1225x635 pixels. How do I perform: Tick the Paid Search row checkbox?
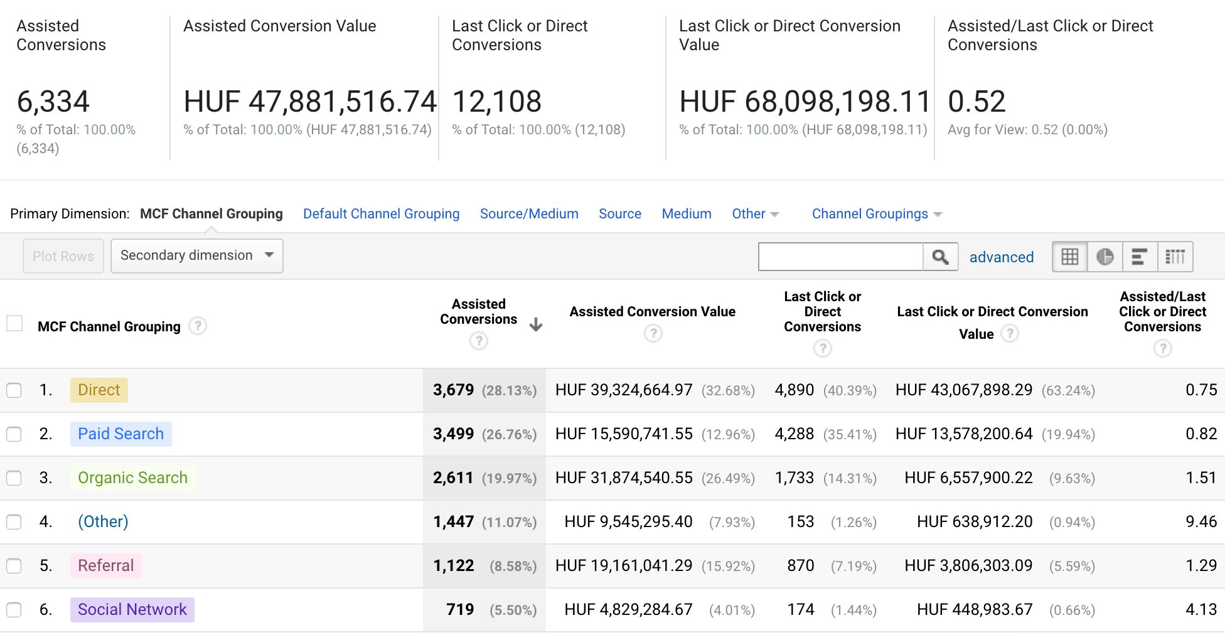pyautogui.click(x=14, y=434)
